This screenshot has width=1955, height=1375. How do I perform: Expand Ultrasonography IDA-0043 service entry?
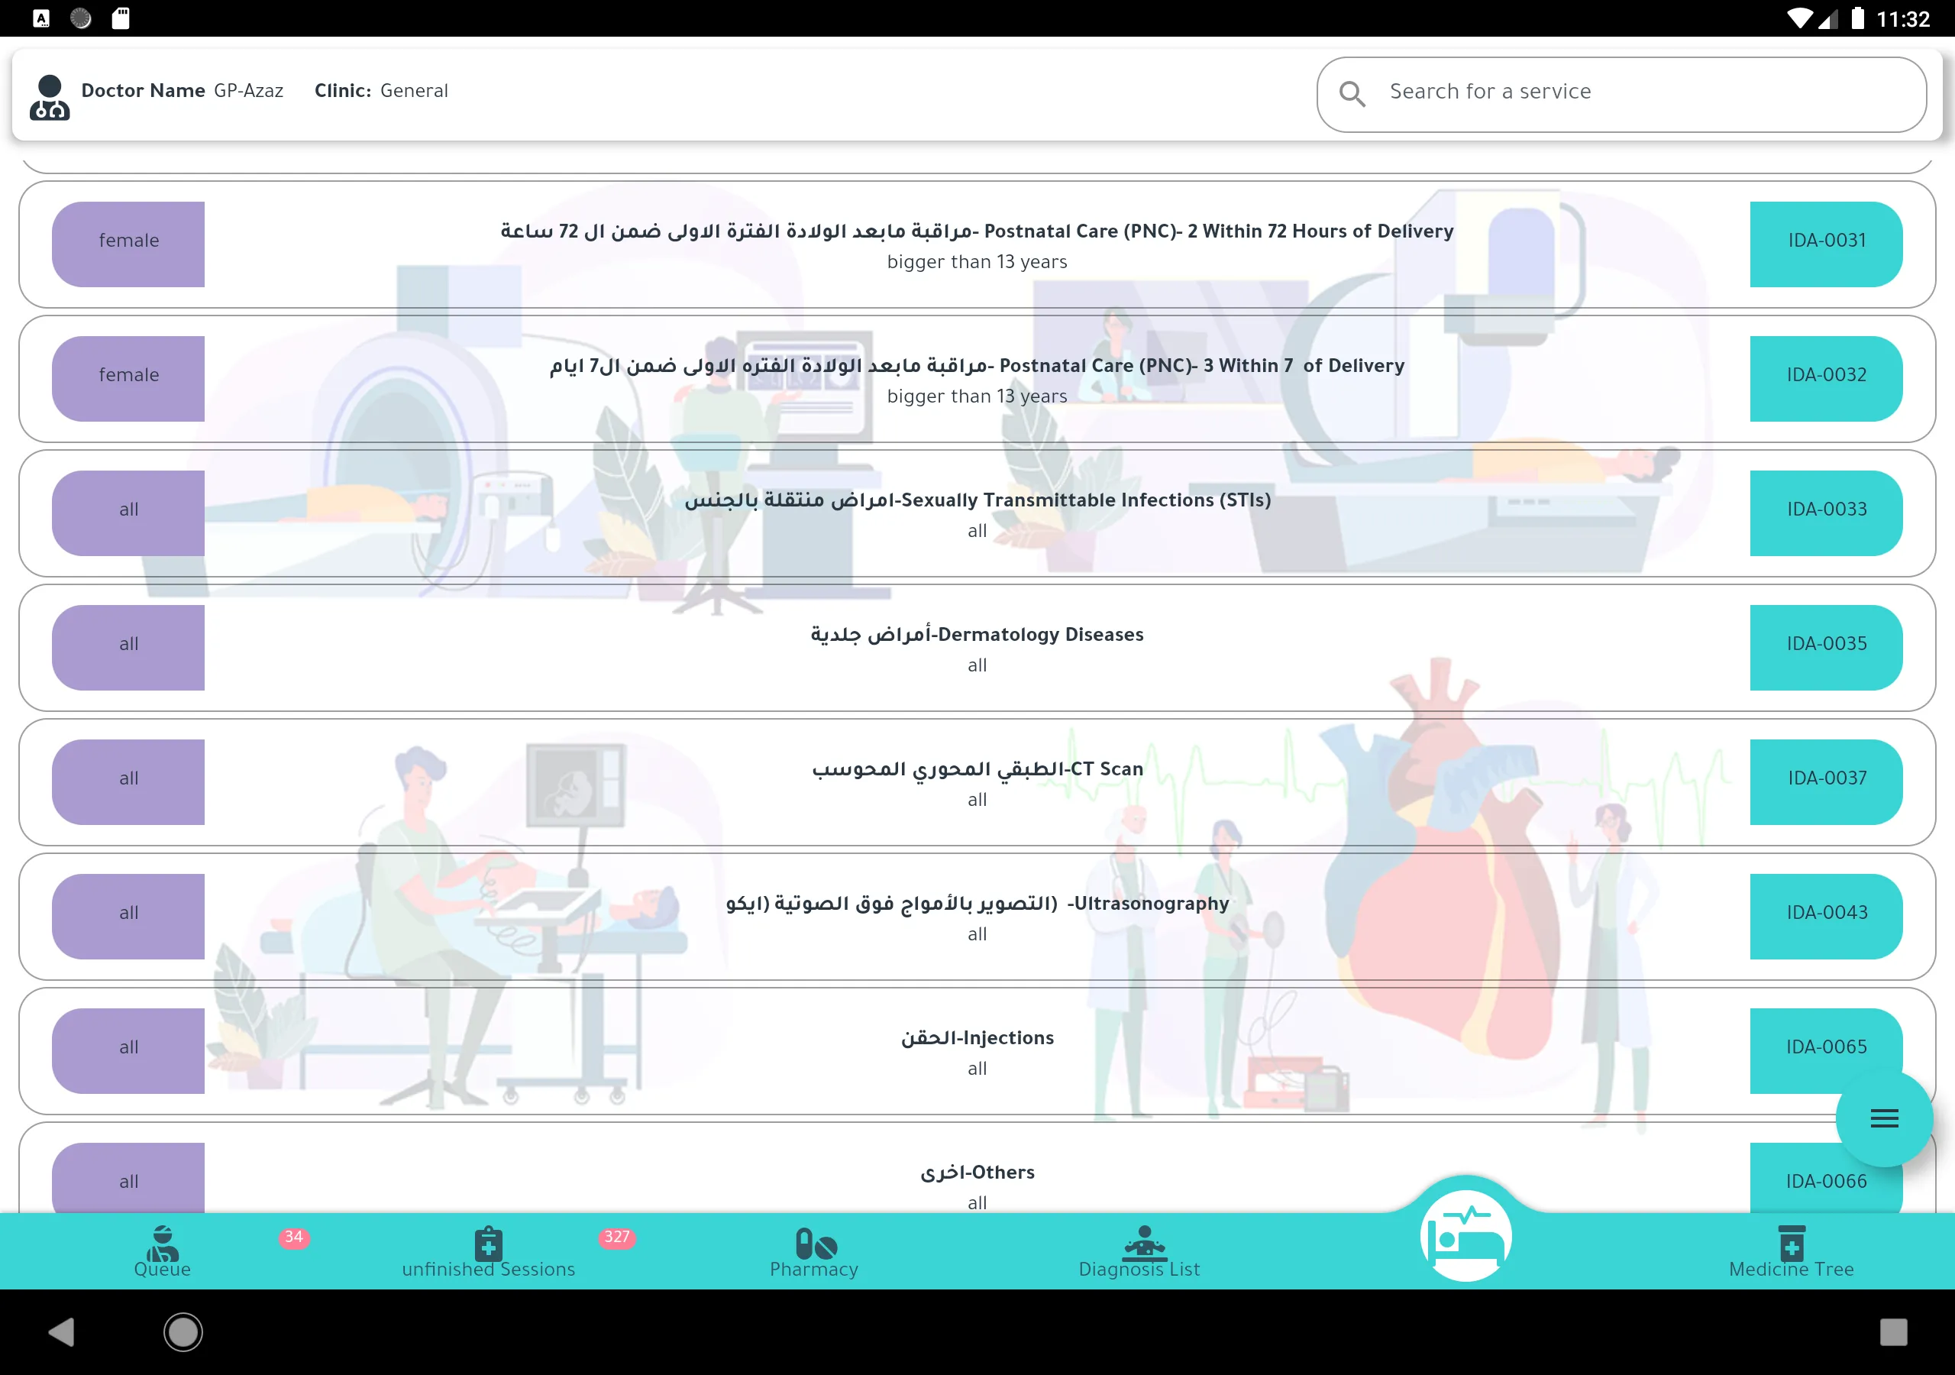click(x=976, y=917)
